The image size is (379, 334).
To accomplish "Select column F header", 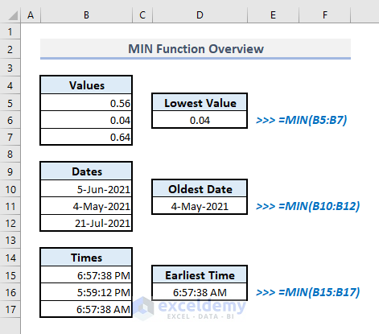I will click(325, 15).
